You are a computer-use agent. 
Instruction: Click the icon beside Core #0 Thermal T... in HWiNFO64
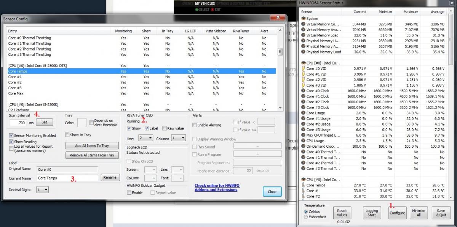tap(303, 152)
